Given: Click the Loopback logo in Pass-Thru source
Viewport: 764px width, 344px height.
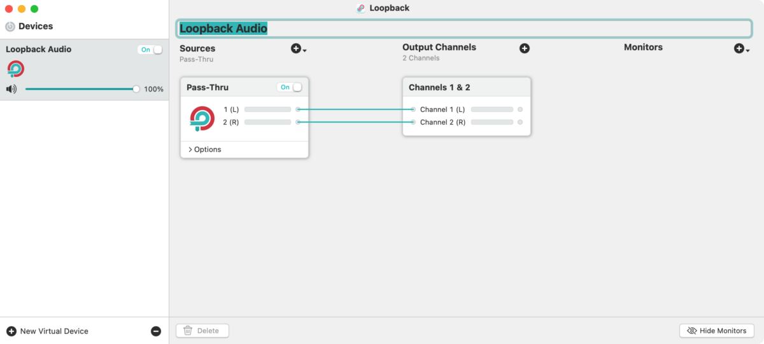Looking at the screenshot, I should pyautogui.click(x=202, y=118).
